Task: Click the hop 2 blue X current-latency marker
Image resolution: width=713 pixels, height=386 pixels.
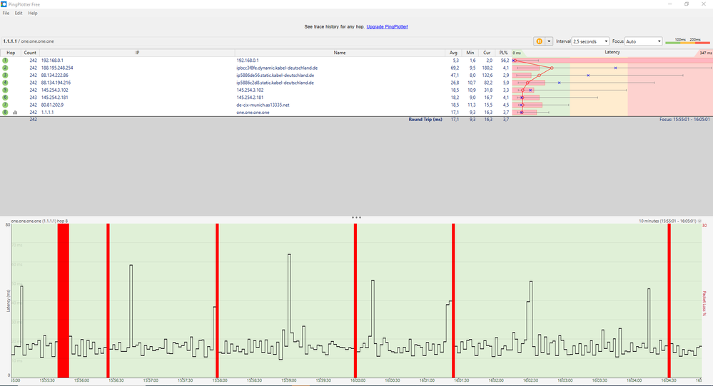Action: click(616, 68)
